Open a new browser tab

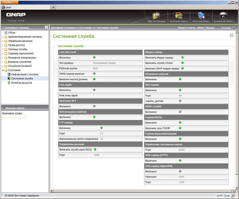click(53, 7)
